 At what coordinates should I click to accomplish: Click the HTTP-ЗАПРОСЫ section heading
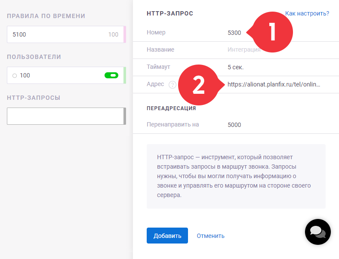coord(34,98)
